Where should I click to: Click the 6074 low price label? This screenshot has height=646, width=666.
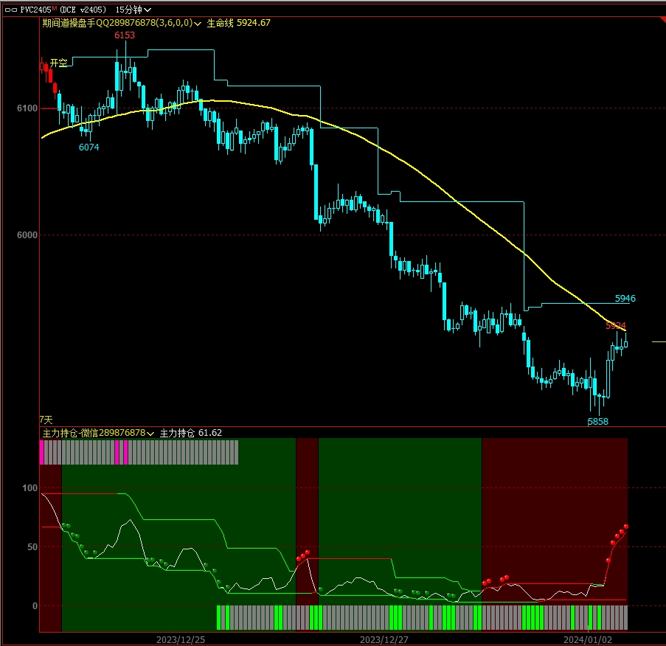tap(89, 147)
